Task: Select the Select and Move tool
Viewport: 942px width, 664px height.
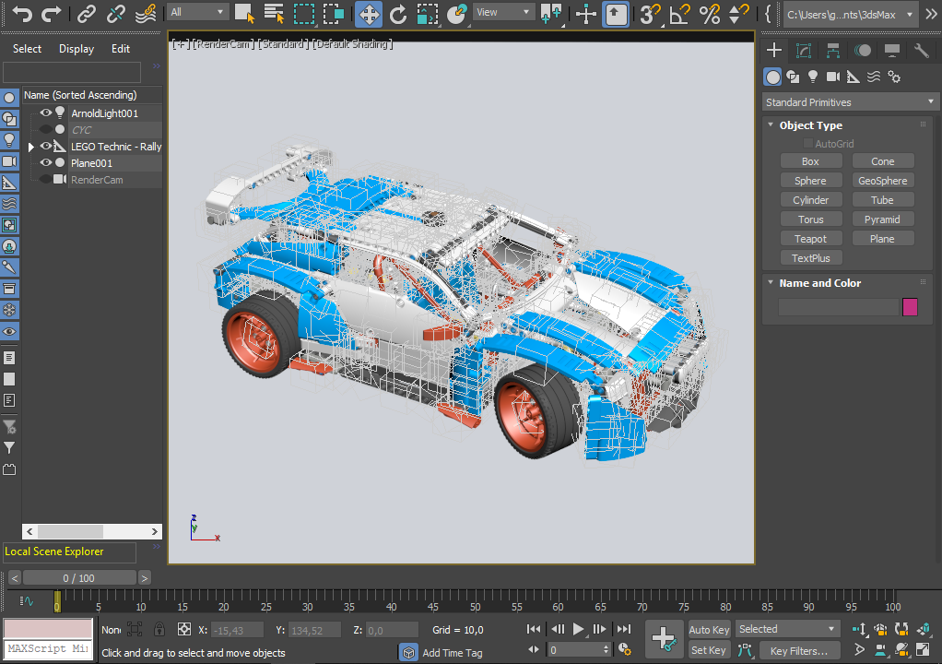Action: pos(368,13)
